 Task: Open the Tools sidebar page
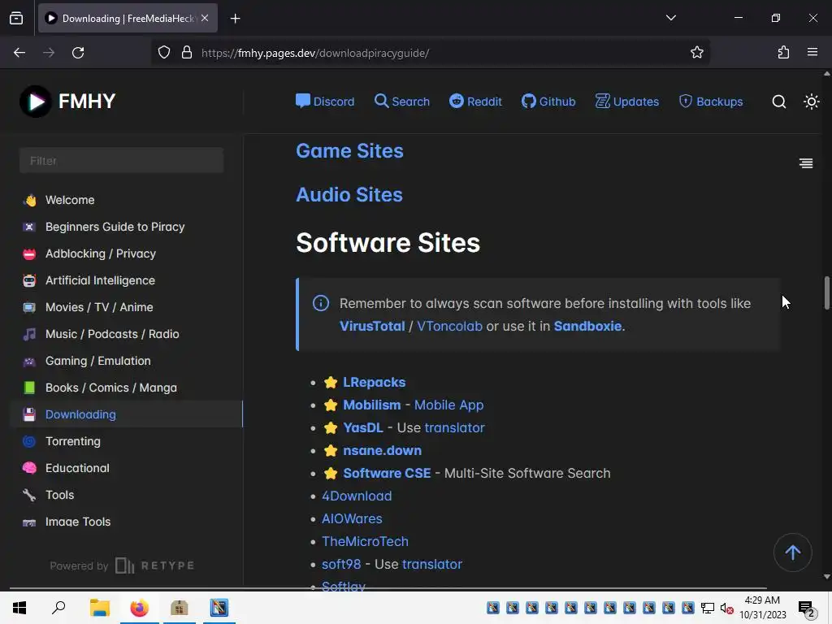(x=59, y=495)
